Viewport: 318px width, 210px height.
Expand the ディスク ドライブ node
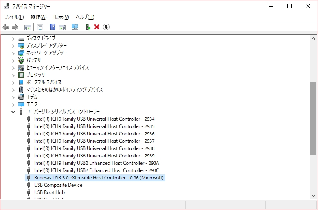(13, 39)
